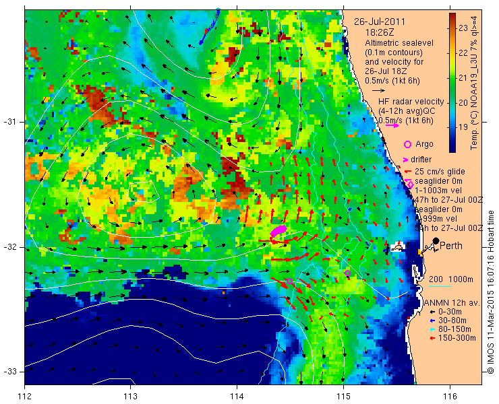499x404 pixels.
Task: Click the black 0-30m ANMN arrow symbol
Action: 432,312
